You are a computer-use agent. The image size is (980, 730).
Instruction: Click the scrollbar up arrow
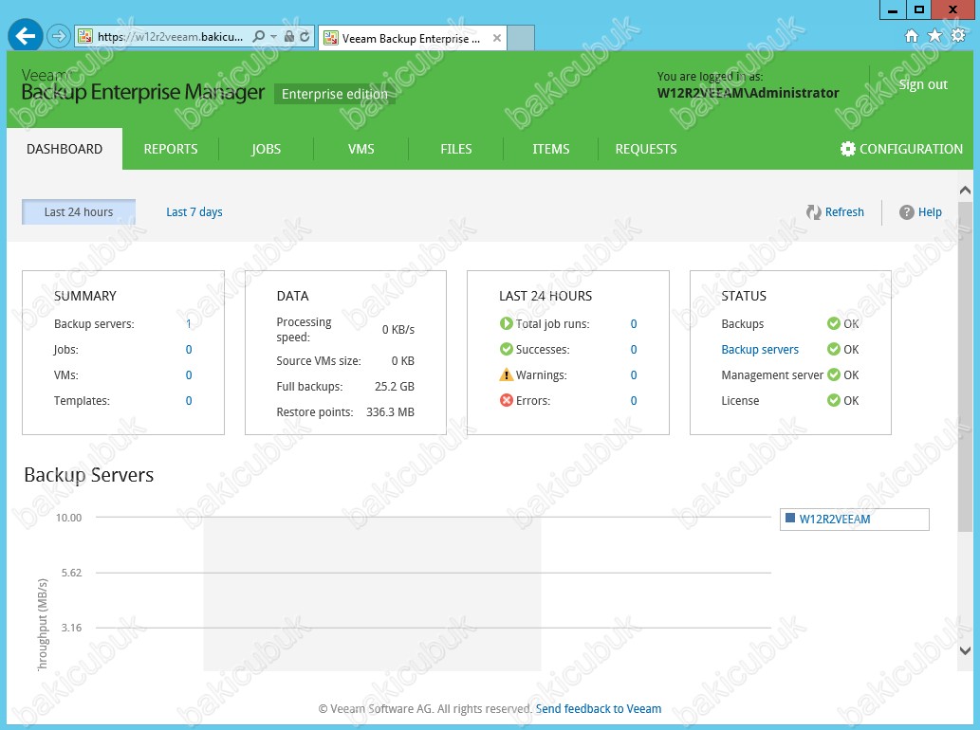click(965, 190)
